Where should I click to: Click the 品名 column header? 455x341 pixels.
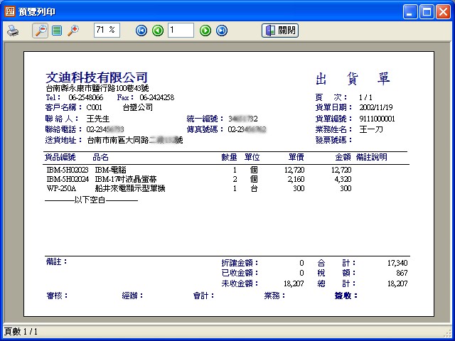(x=100, y=157)
